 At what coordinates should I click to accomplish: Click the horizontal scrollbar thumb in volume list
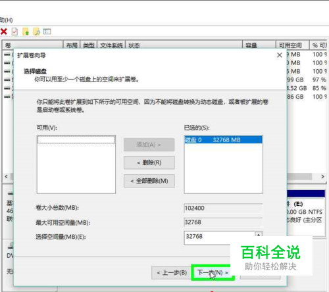point(299,176)
